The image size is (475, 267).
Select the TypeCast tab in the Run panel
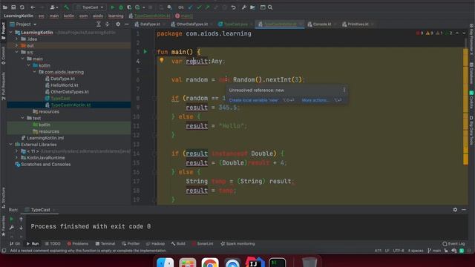point(40,210)
